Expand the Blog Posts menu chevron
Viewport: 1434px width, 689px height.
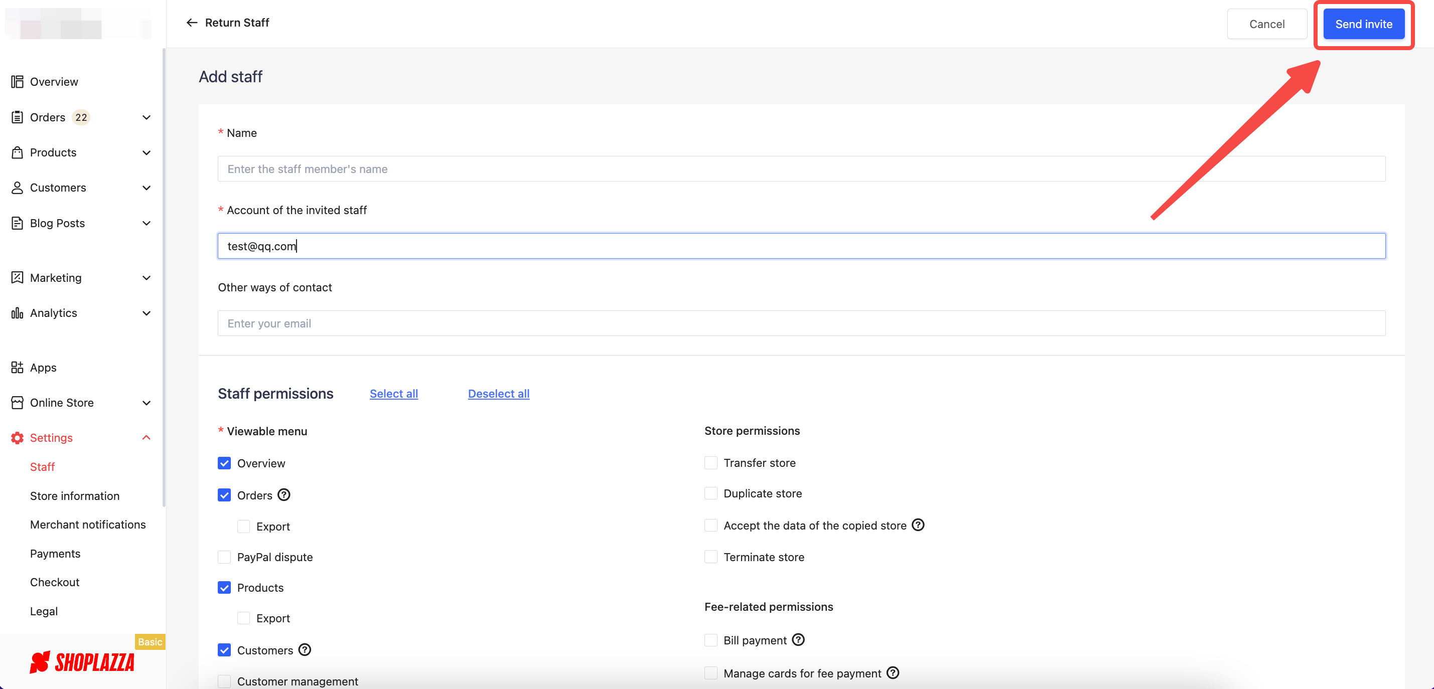(147, 223)
